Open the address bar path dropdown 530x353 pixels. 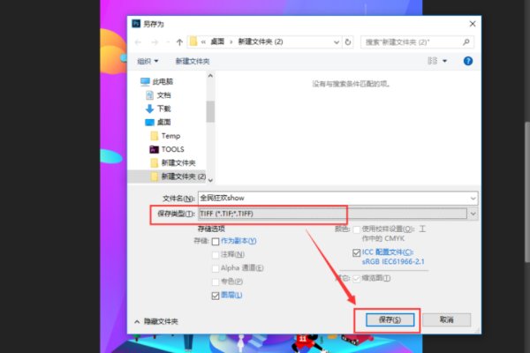tap(337, 42)
